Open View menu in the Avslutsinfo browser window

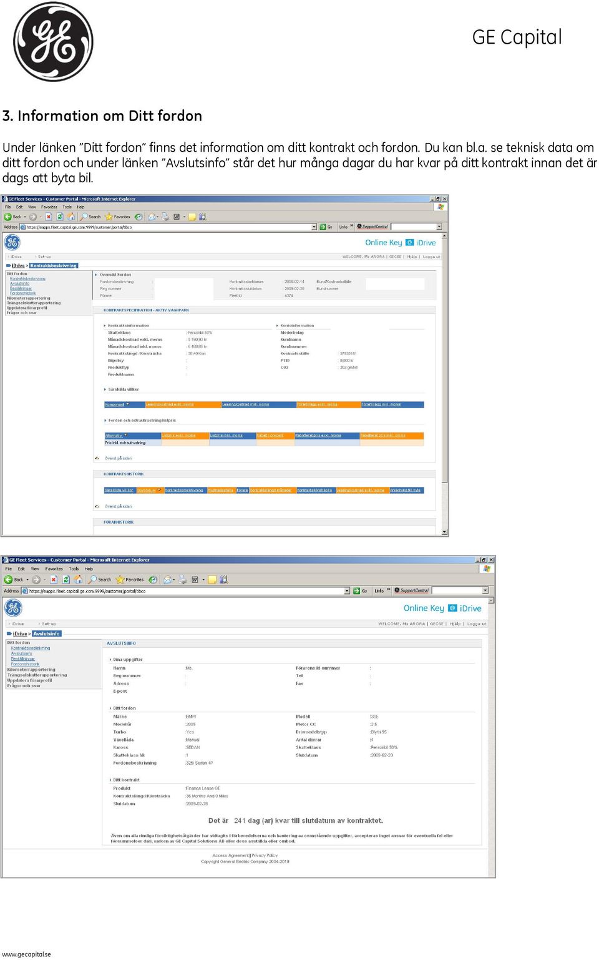point(36,569)
